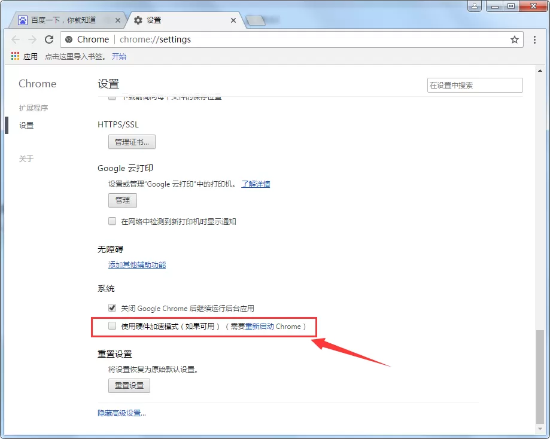The width and height of the screenshot is (550, 439).
Task: Click the gear icon on the 设置 tab
Action: coord(138,20)
